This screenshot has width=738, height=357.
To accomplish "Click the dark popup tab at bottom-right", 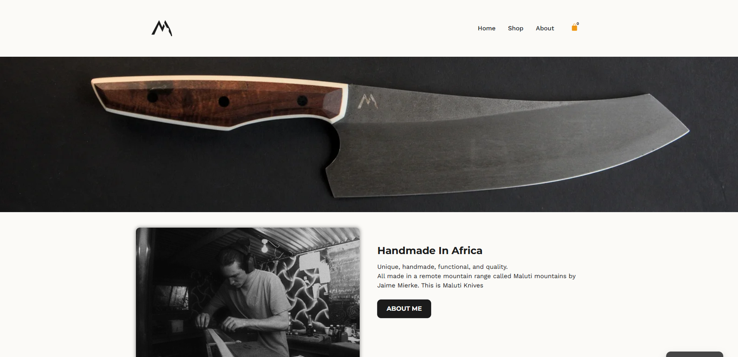I will [x=694, y=354].
